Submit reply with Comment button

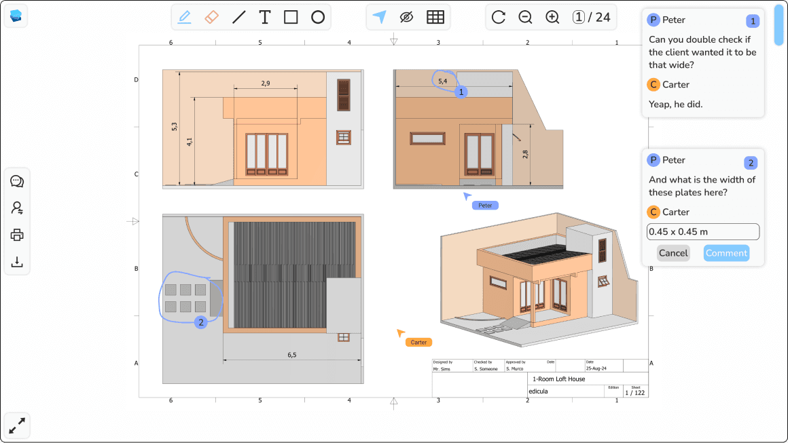click(x=726, y=253)
